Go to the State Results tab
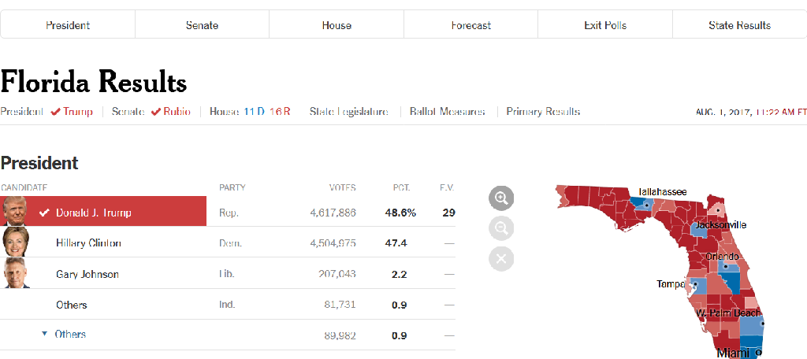This screenshot has height=359, width=807. click(x=739, y=25)
